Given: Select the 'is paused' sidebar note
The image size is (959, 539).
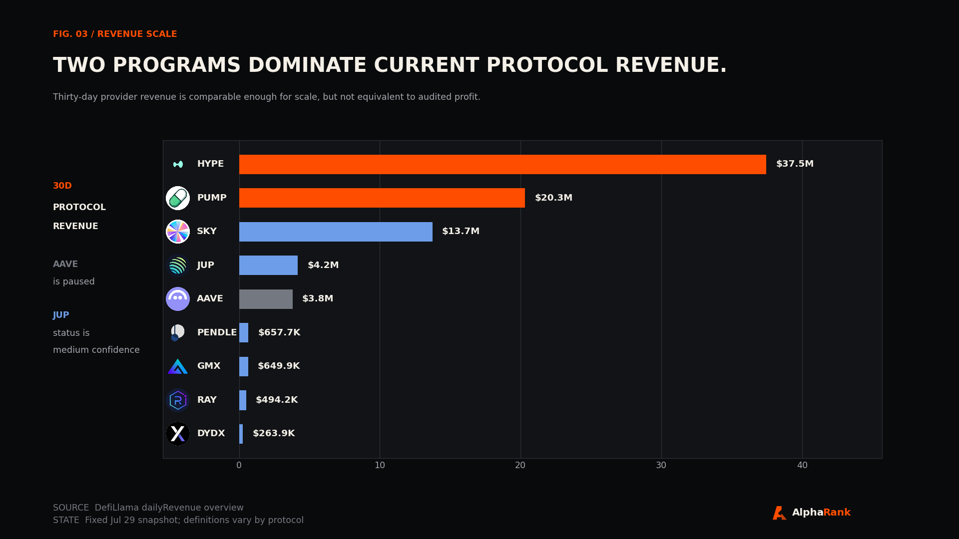Looking at the screenshot, I should (74, 281).
